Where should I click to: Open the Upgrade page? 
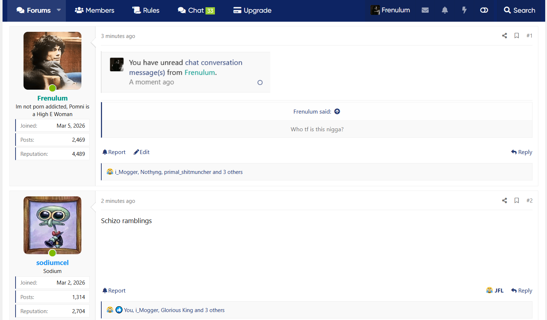click(252, 10)
